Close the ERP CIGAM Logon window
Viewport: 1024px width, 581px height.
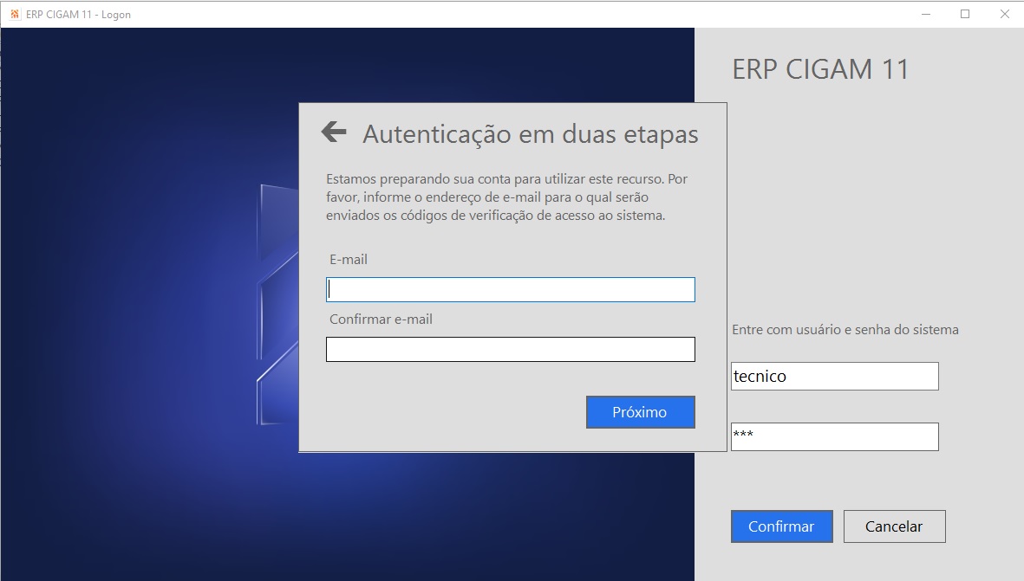click(1004, 14)
